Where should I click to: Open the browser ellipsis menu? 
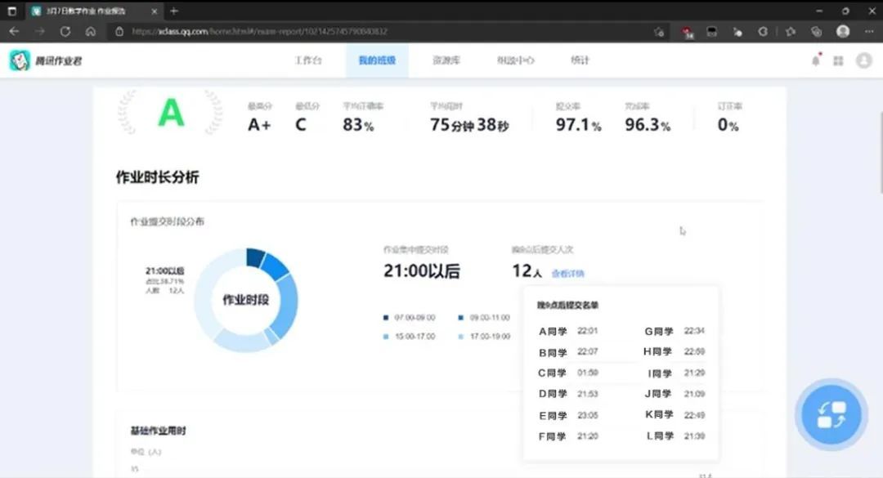[x=869, y=31]
